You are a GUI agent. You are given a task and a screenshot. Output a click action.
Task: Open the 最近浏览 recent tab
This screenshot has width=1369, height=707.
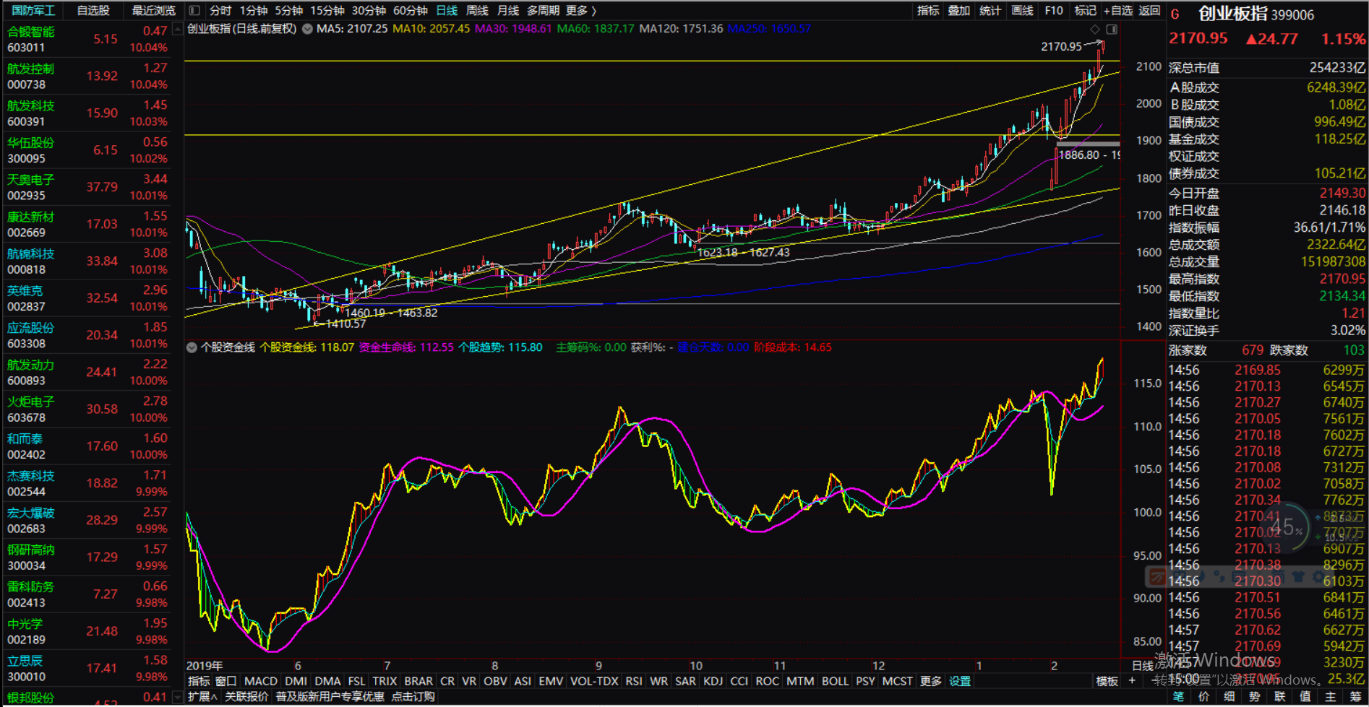click(x=154, y=10)
